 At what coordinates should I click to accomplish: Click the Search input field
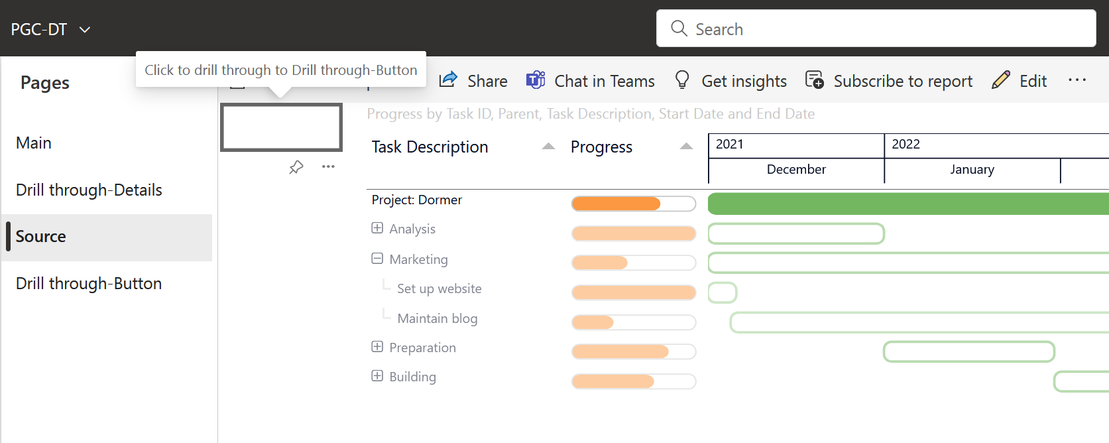(x=876, y=29)
